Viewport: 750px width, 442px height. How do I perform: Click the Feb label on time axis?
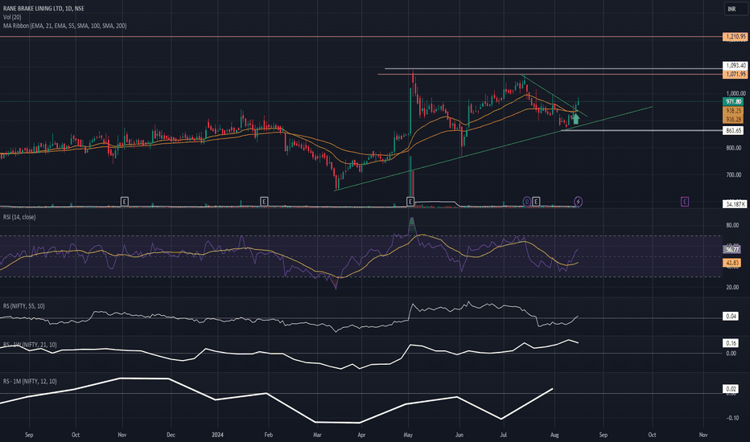268,435
